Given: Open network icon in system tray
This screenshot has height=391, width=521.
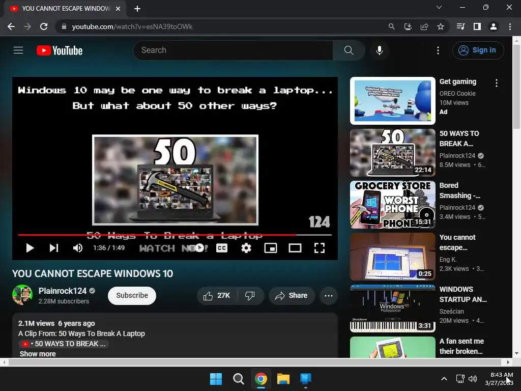Looking at the screenshot, I should pos(460,379).
